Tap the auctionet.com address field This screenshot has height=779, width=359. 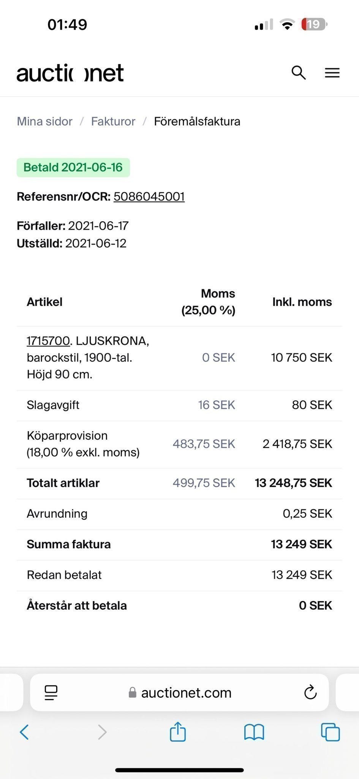tap(186, 693)
